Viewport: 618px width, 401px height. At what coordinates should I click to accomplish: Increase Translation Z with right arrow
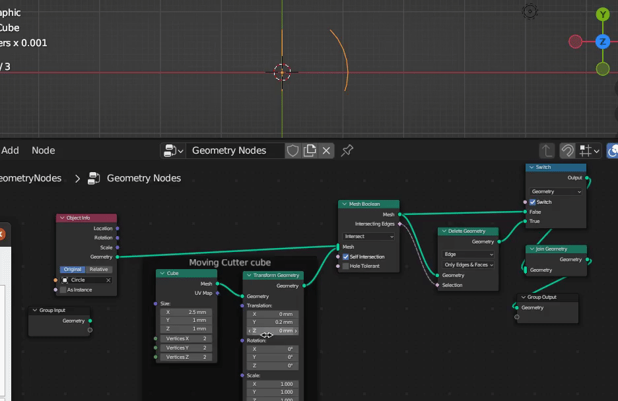pos(296,331)
